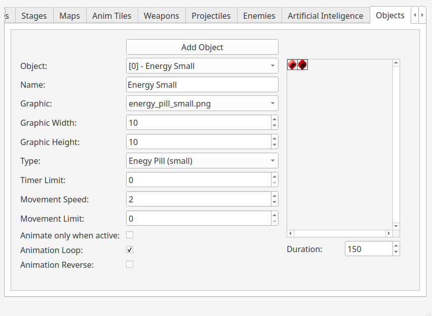Uncheck the Animation Loop checkbox
Viewport: 432px width, 316px height.
coord(130,250)
